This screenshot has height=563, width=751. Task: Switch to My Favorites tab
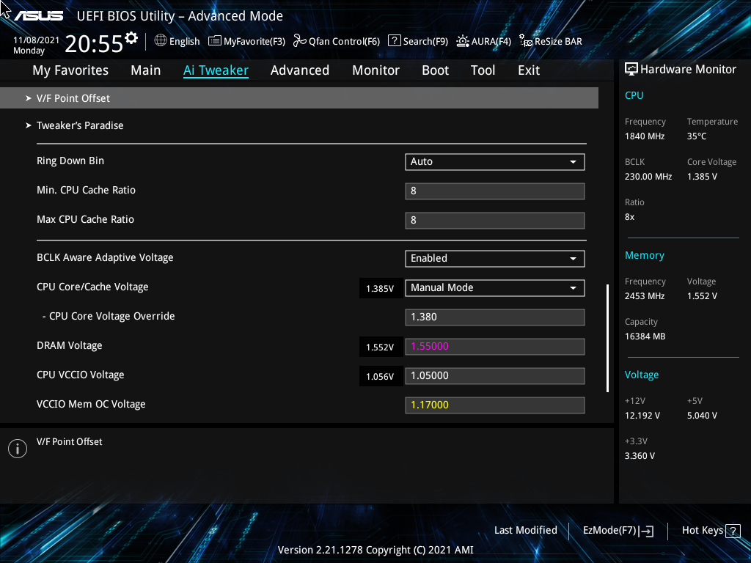pos(70,70)
